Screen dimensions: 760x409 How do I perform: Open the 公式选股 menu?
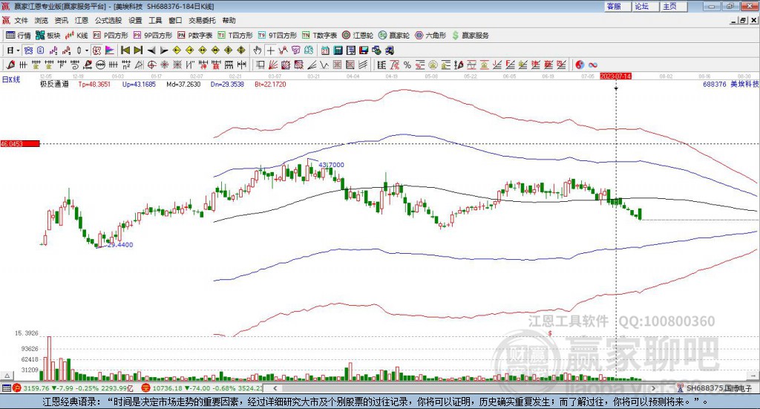point(108,20)
